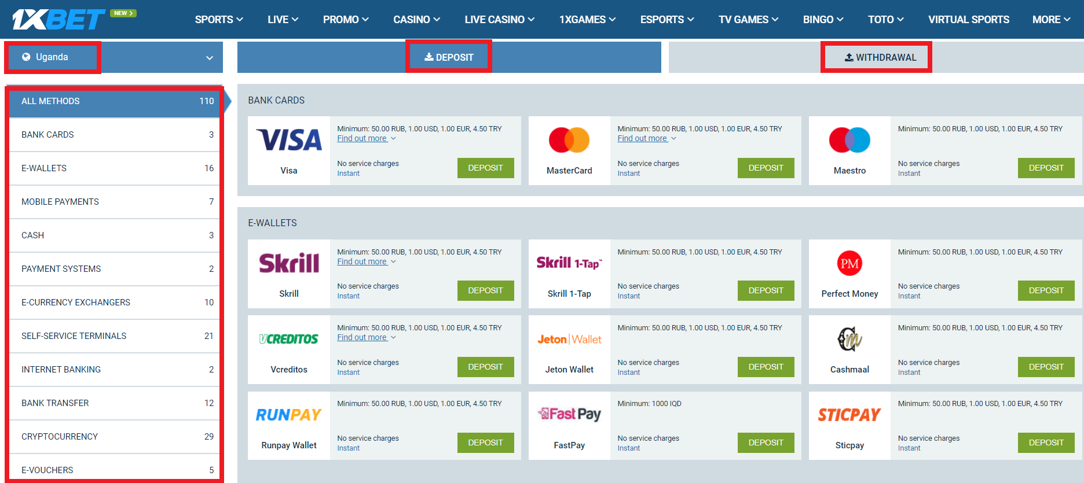Filter by BANK CARDS category
The width and height of the screenshot is (1084, 483).
(x=115, y=135)
